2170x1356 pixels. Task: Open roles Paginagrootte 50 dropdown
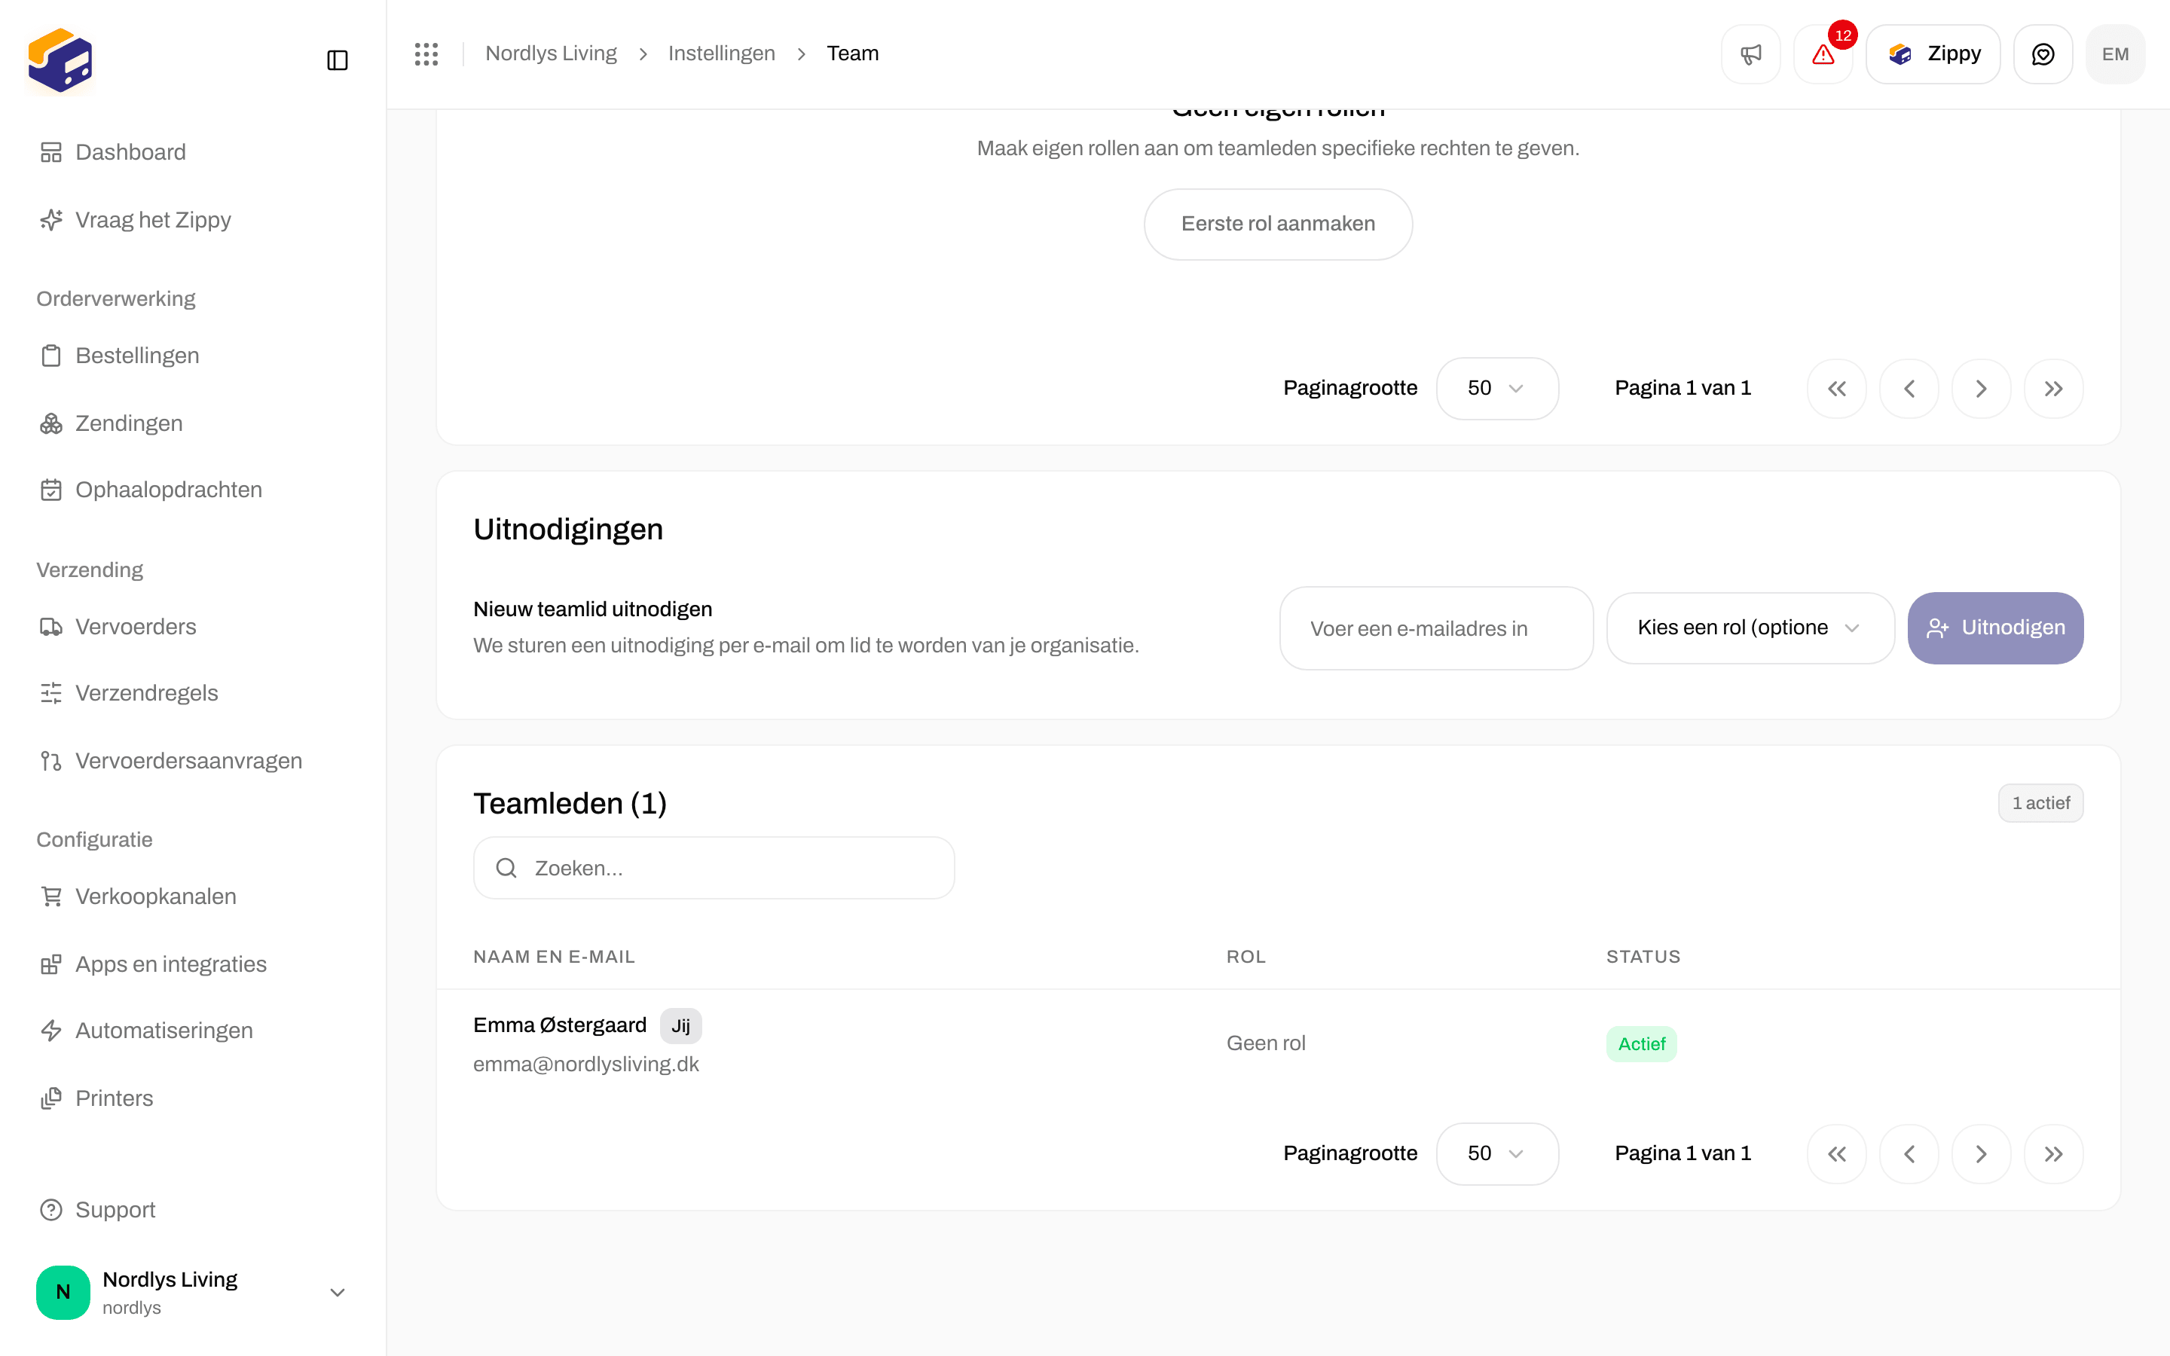[x=1496, y=388]
